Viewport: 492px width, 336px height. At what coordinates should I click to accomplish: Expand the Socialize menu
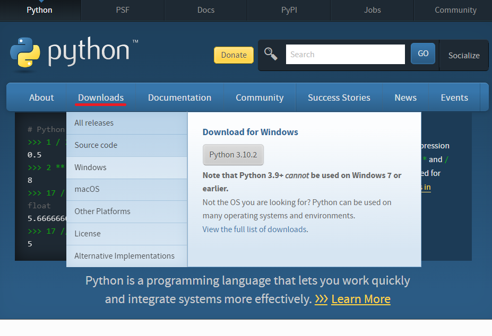[x=464, y=56]
